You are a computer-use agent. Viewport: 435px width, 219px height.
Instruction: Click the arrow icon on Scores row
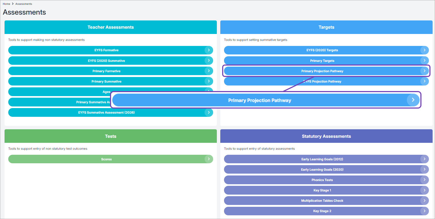click(x=209, y=159)
